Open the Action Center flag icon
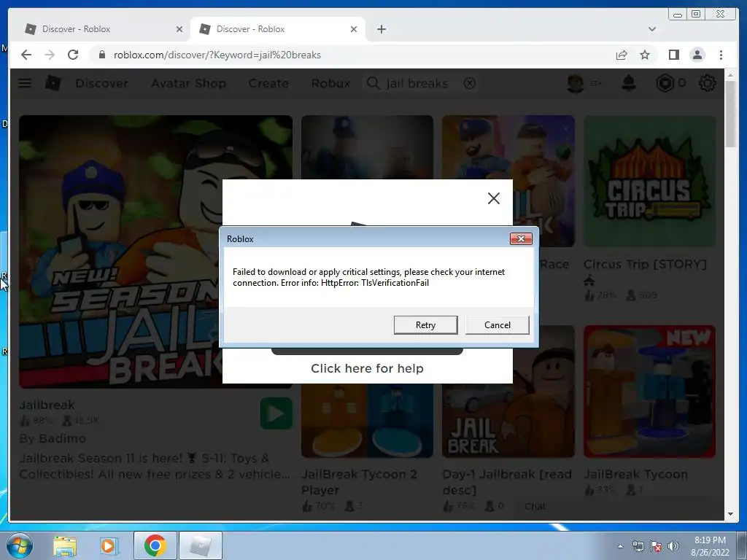 point(656,546)
